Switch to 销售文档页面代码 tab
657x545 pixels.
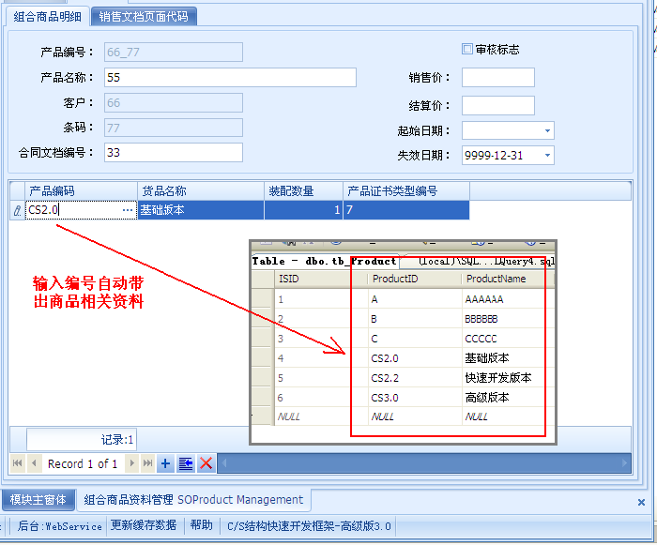tap(144, 16)
